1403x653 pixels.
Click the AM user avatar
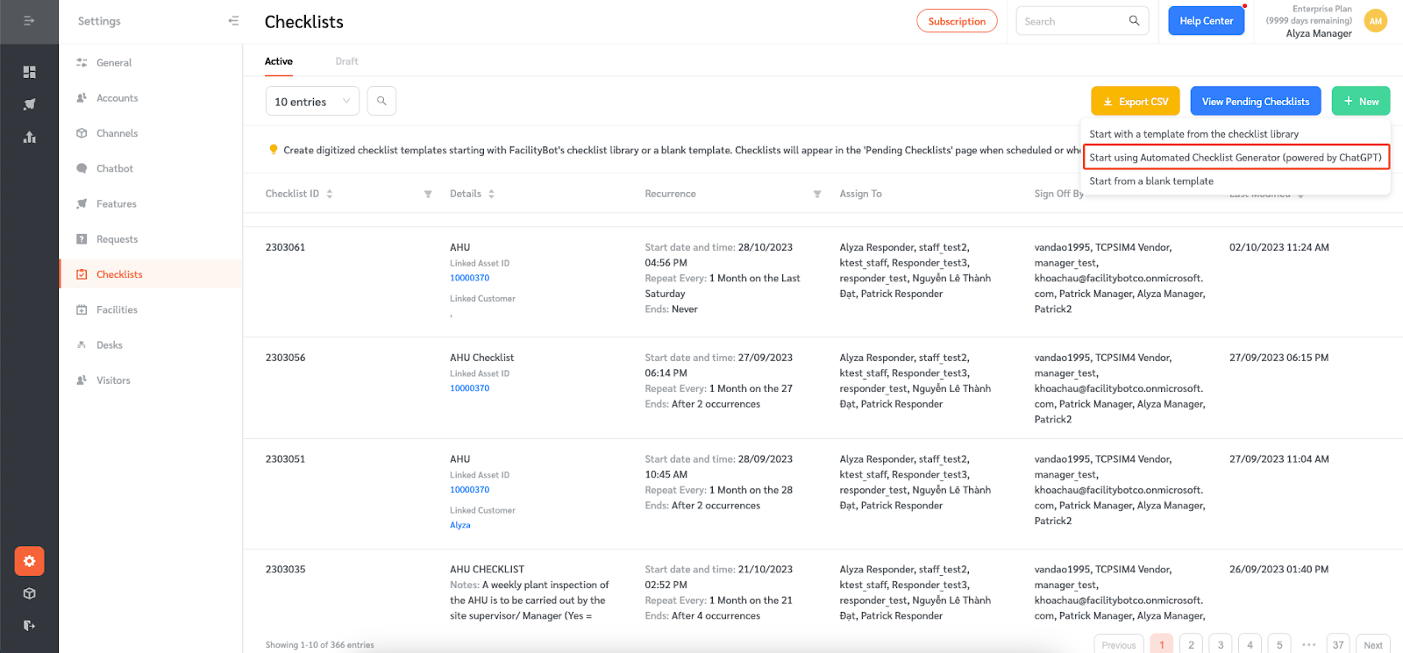(x=1376, y=21)
